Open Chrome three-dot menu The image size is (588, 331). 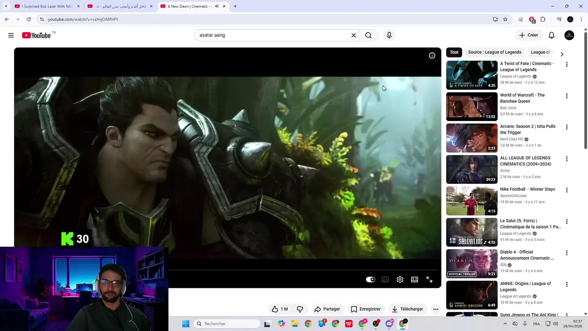pyautogui.click(x=582, y=19)
